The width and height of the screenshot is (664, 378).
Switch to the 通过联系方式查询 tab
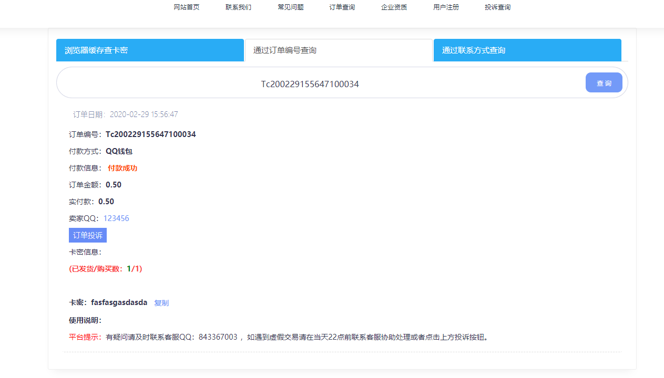(x=527, y=50)
